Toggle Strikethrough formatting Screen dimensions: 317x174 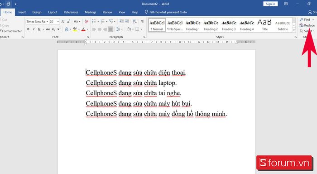(x=48, y=29)
